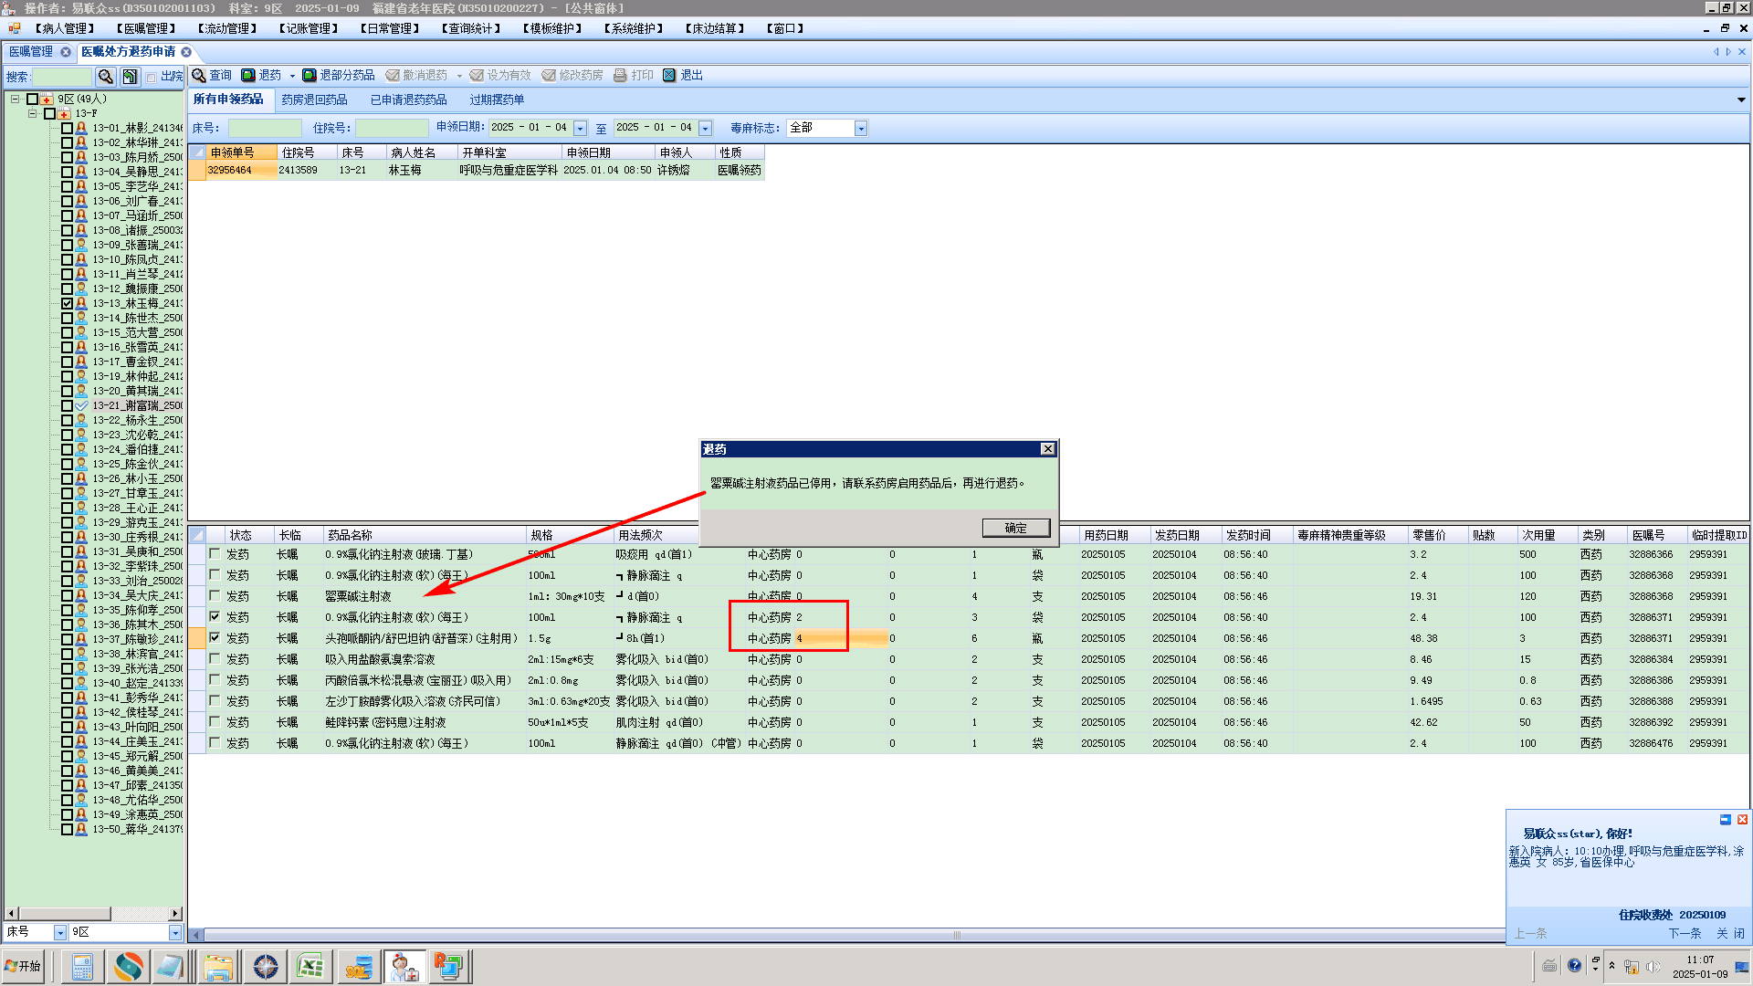
Task: Click the 住院号 input field
Action: point(391,129)
